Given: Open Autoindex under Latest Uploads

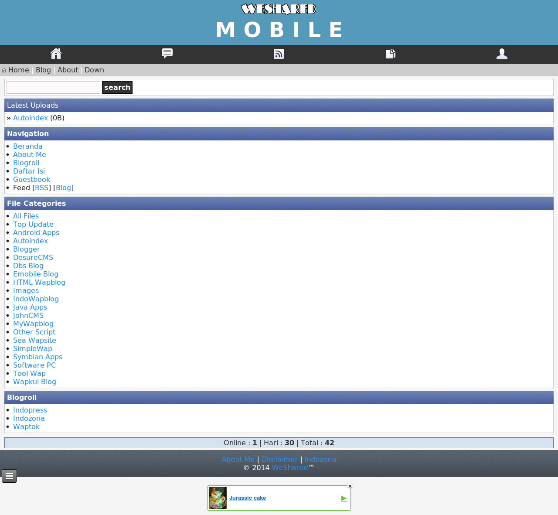Looking at the screenshot, I should (x=31, y=118).
